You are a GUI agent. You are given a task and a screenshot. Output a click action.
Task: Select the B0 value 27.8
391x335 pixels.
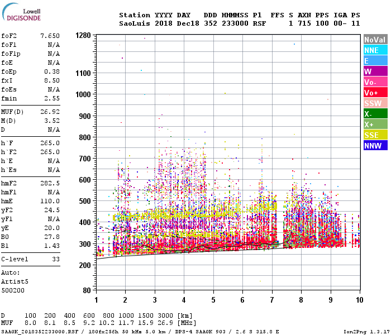tap(52, 237)
